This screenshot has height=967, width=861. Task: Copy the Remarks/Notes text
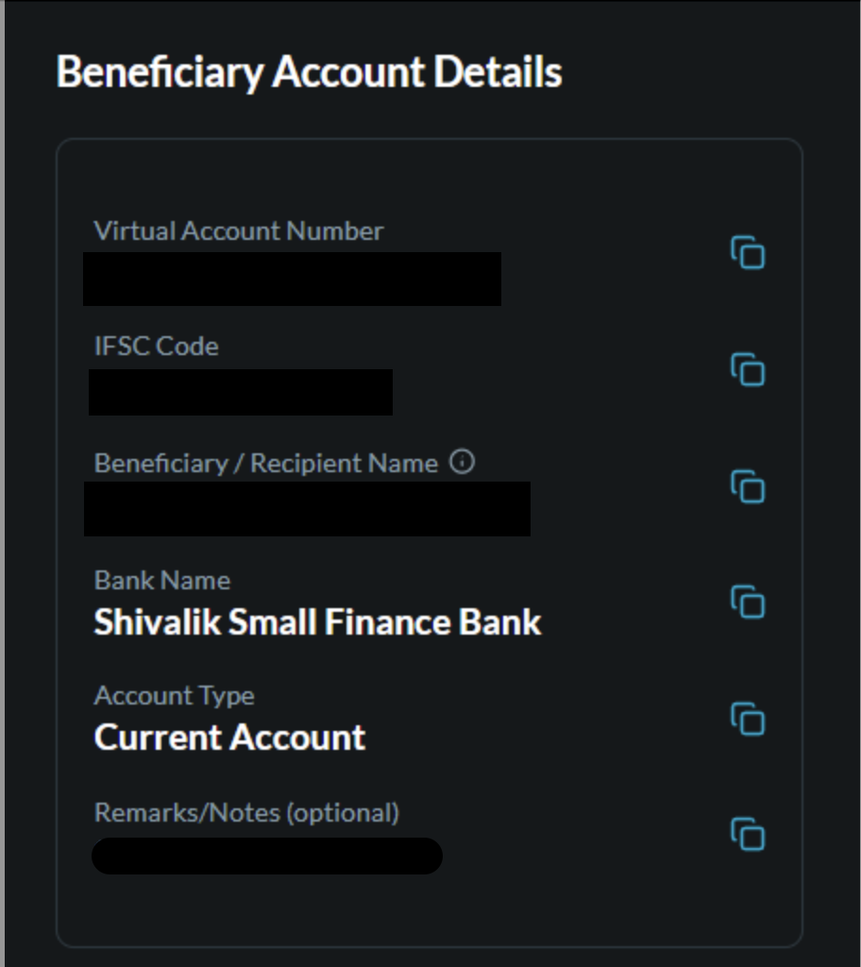click(748, 834)
